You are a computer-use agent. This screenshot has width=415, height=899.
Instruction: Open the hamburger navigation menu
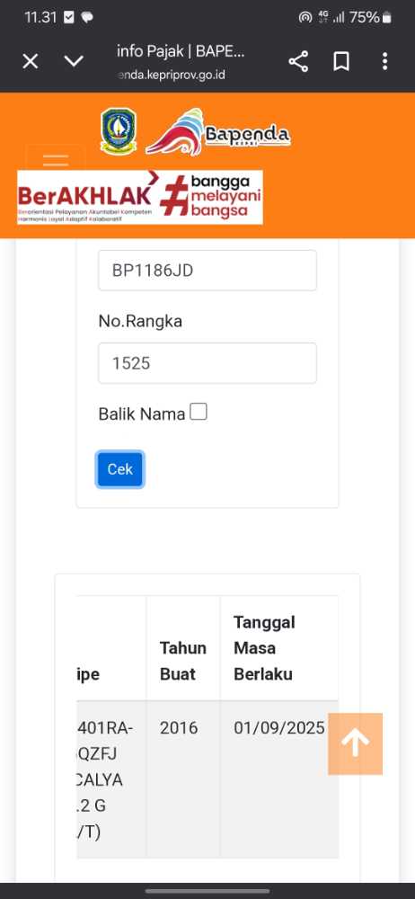pos(56,157)
